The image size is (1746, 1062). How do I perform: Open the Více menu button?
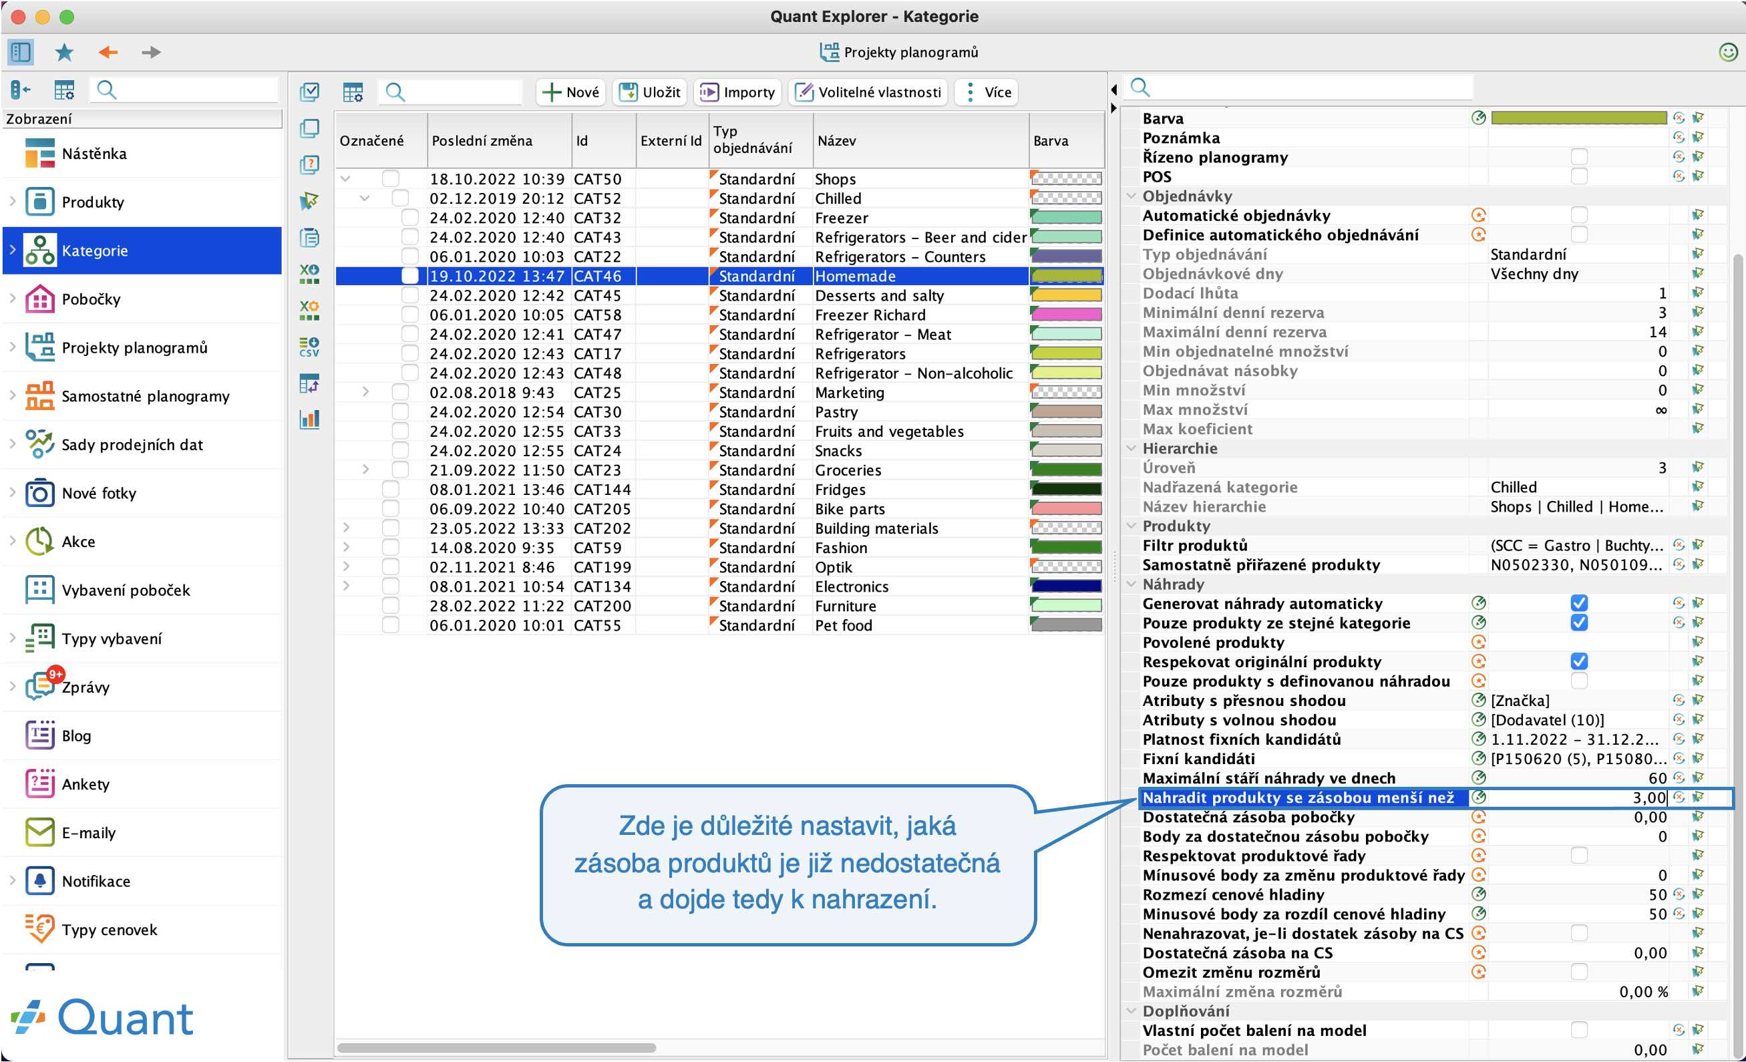pos(987,92)
